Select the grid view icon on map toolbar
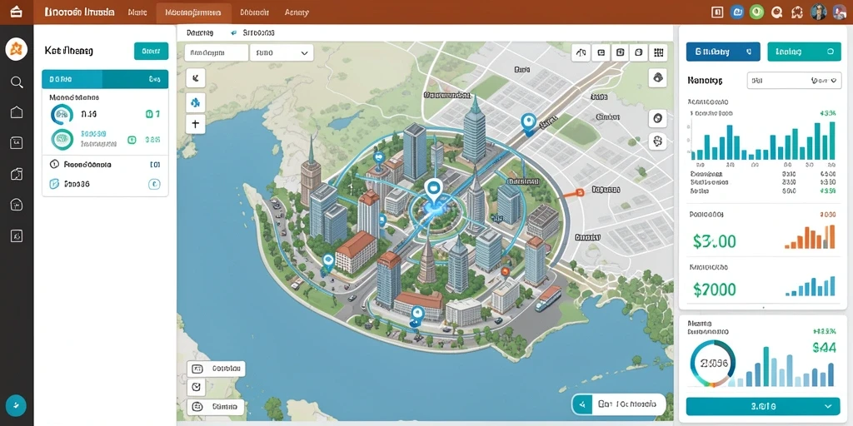 tap(658, 52)
